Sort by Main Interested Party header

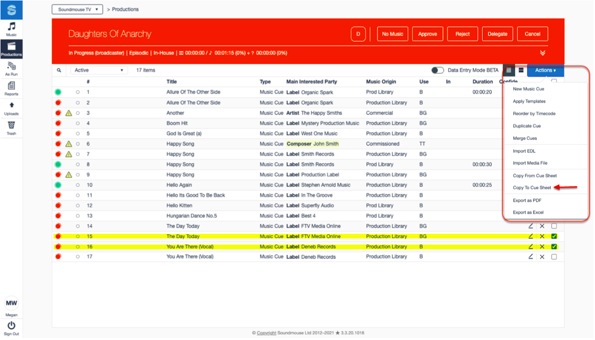311,81
